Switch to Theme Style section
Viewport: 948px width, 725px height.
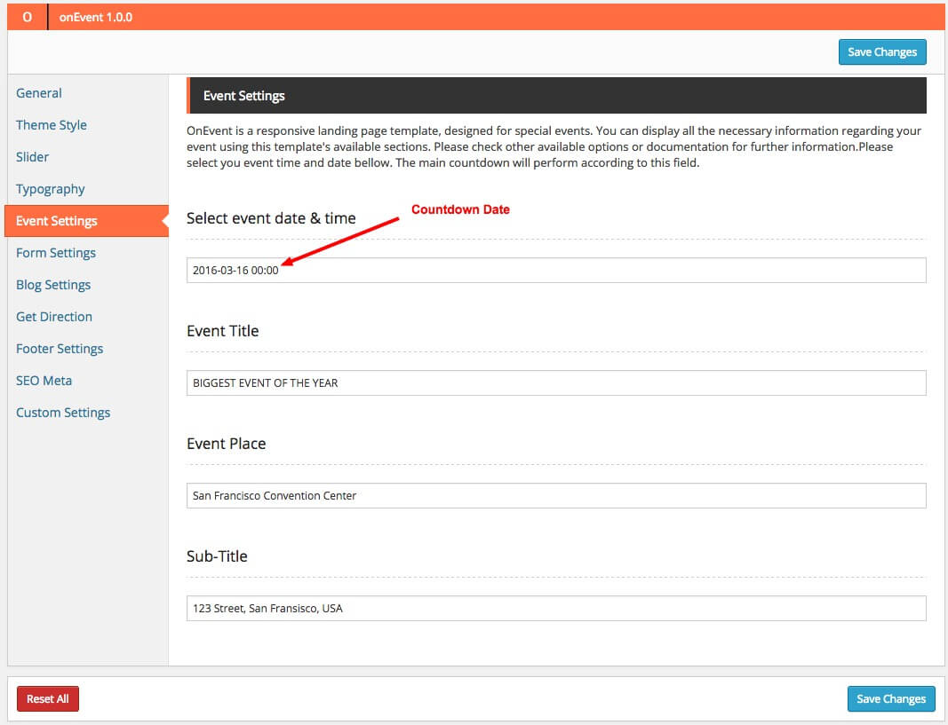point(52,125)
